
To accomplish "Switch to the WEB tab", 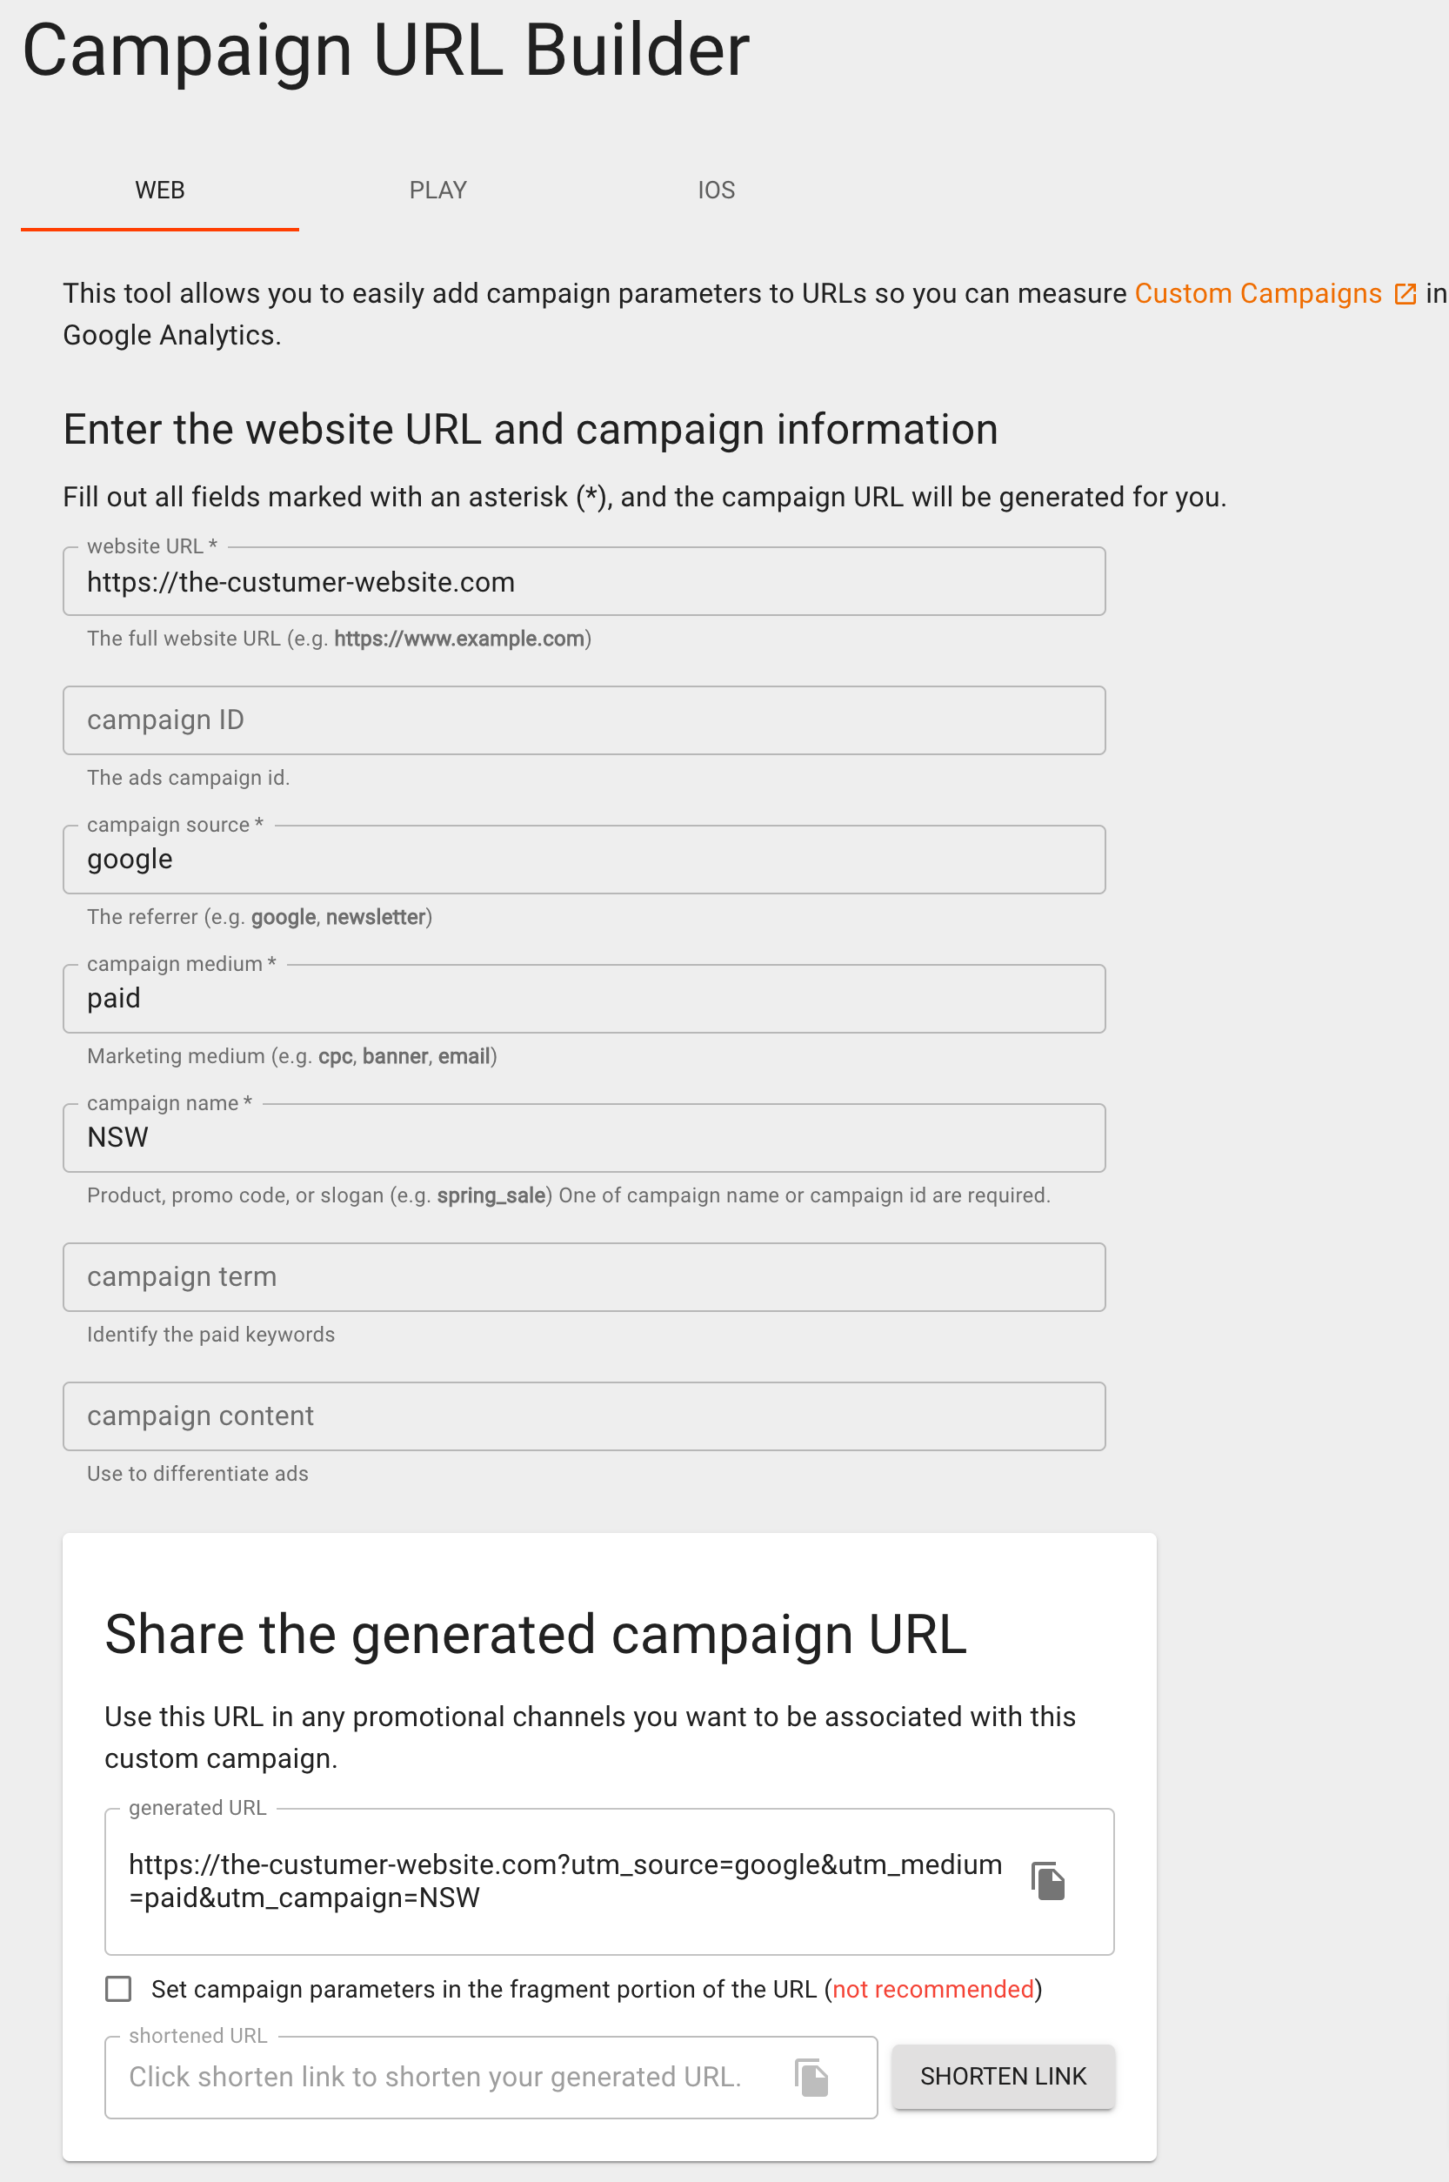I will pos(160,191).
